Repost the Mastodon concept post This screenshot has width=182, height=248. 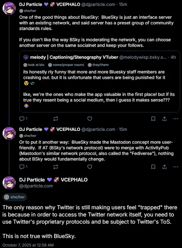point(56,167)
